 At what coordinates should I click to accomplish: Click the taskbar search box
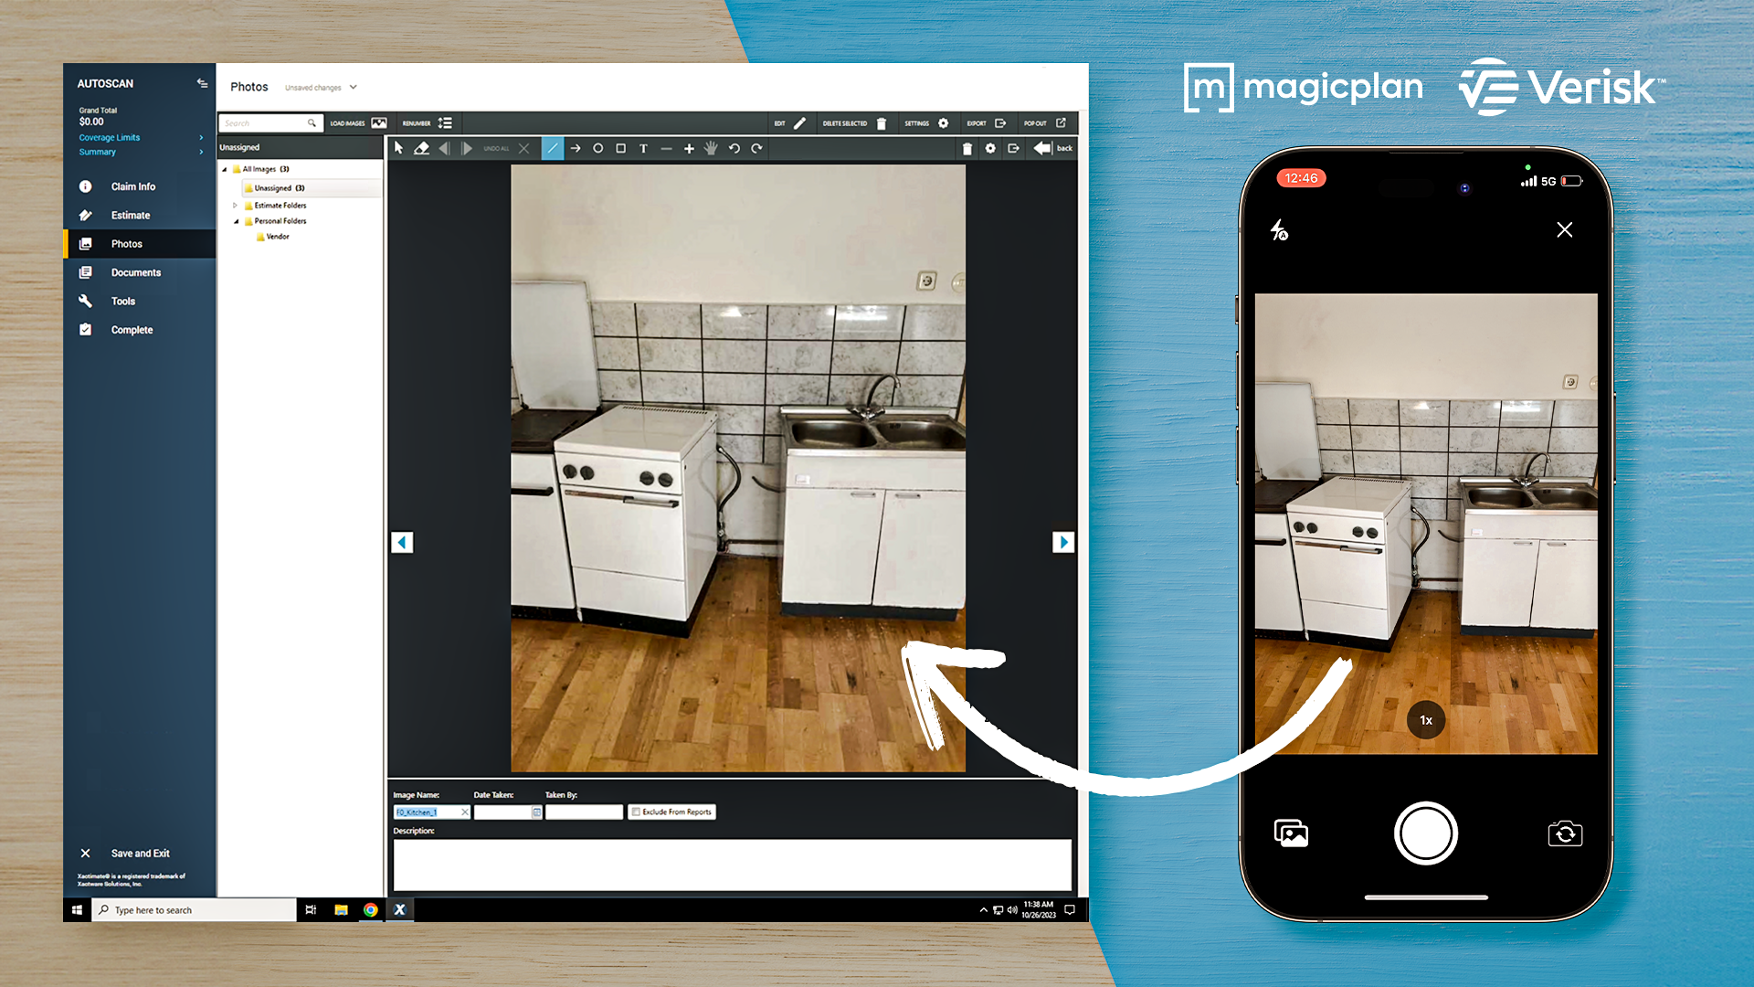click(x=194, y=910)
